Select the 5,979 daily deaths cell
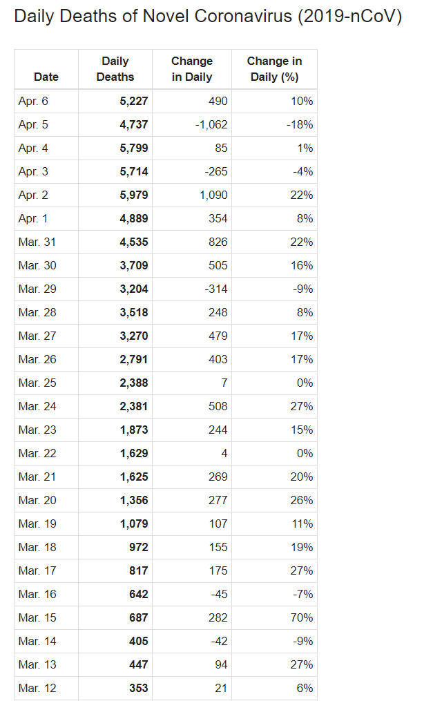433x701 pixels. 133,195
